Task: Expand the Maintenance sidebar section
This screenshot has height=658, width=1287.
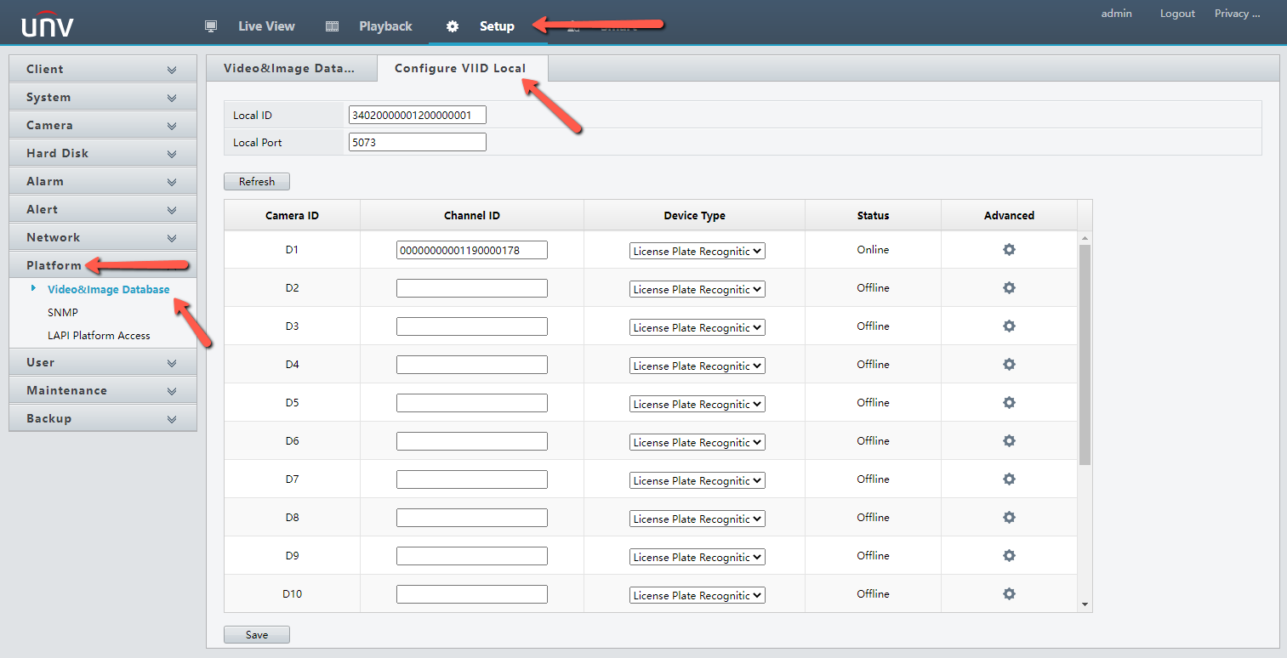Action: (103, 390)
